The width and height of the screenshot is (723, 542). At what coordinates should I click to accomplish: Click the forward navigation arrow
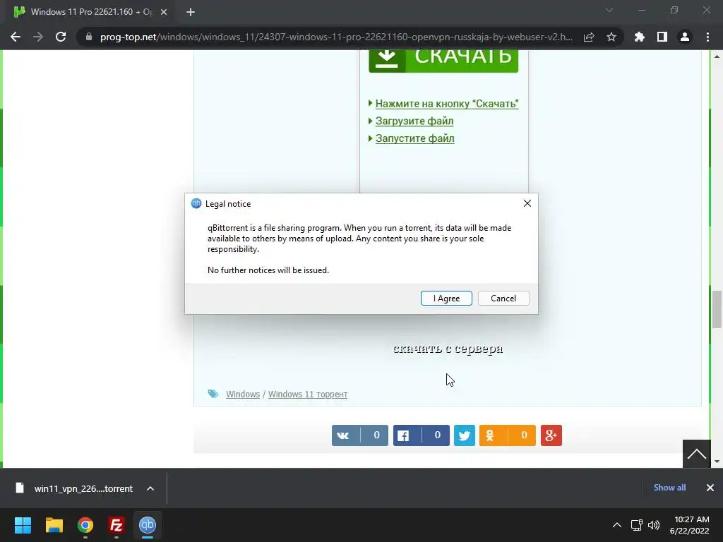point(38,37)
